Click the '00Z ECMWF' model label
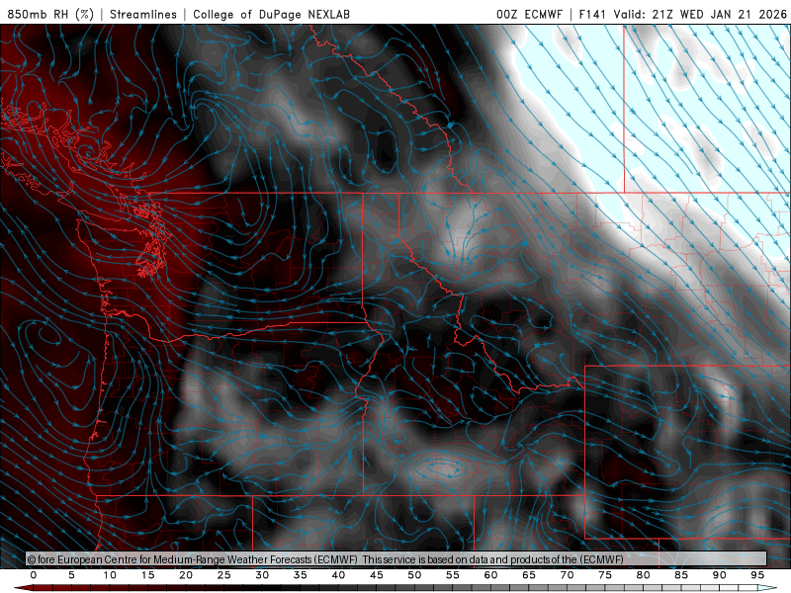Image resolution: width=791 pixels, height=593 pixels. (x=529, y=14)
